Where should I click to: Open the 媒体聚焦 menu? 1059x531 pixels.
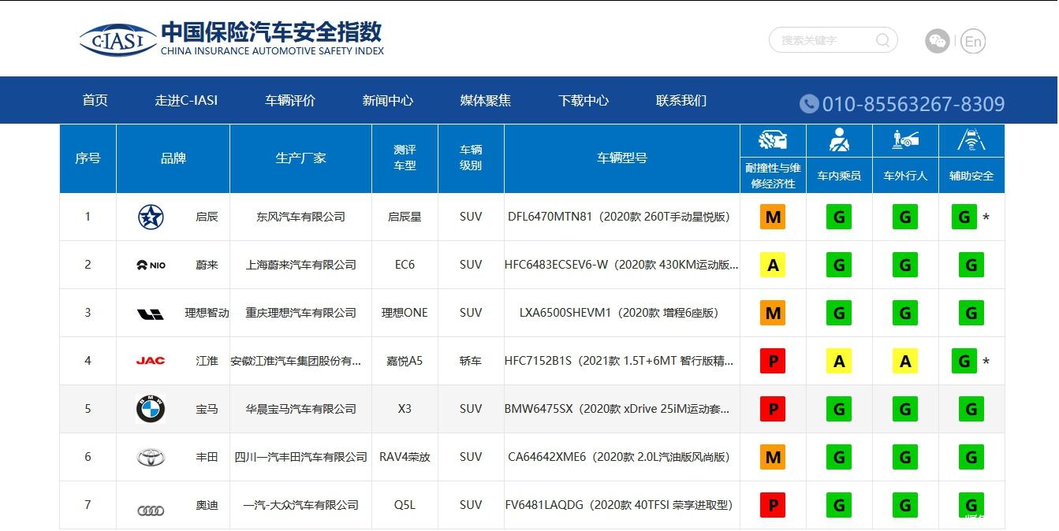(486, 100)
